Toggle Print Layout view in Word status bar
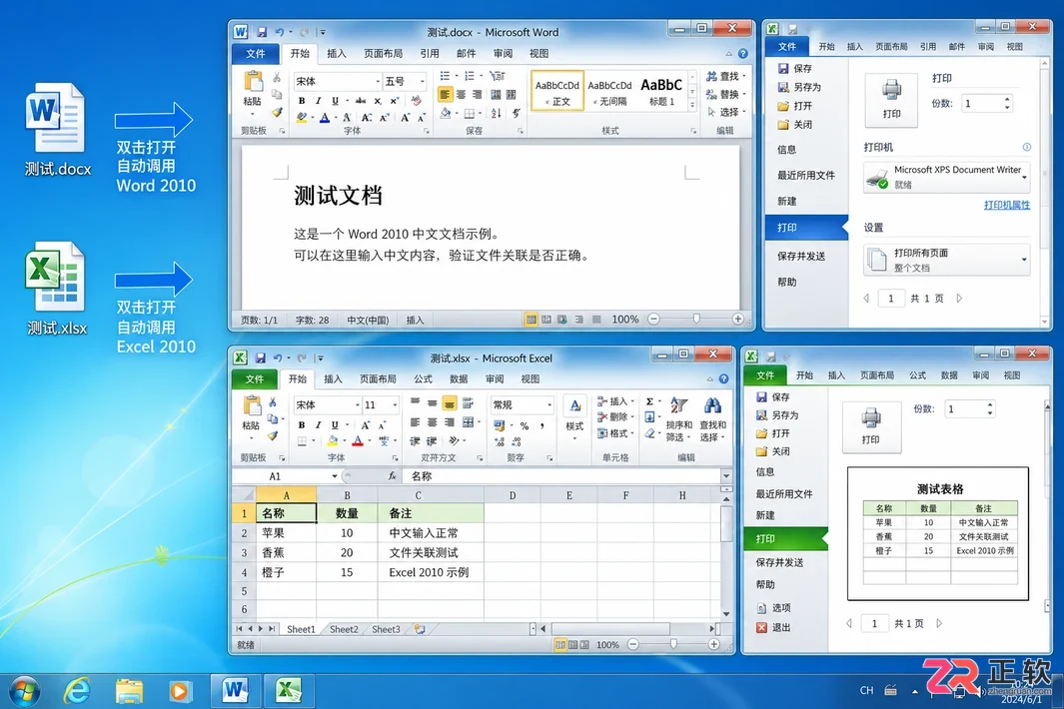 (x=531, y=320)
